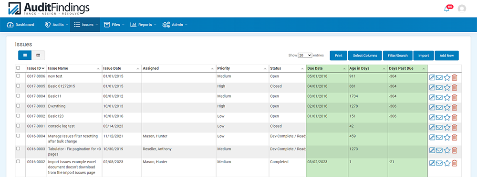
Task: Sort by the Issue Date column header
Action: pyautogui.click(x=121, y=68)
